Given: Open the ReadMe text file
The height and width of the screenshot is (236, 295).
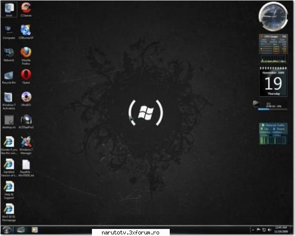Looking at the screenshot, I should pos(26,168).
